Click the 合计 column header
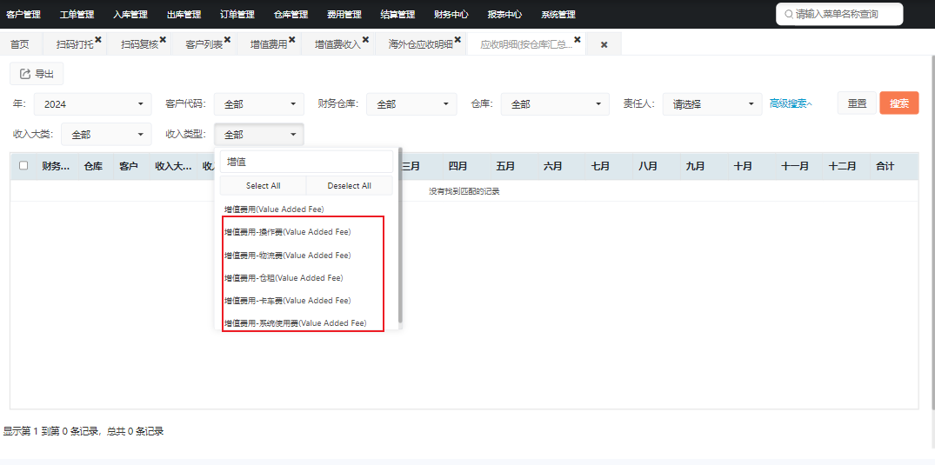Viewport: 935px width, 465px height. [x=885, y=166]
